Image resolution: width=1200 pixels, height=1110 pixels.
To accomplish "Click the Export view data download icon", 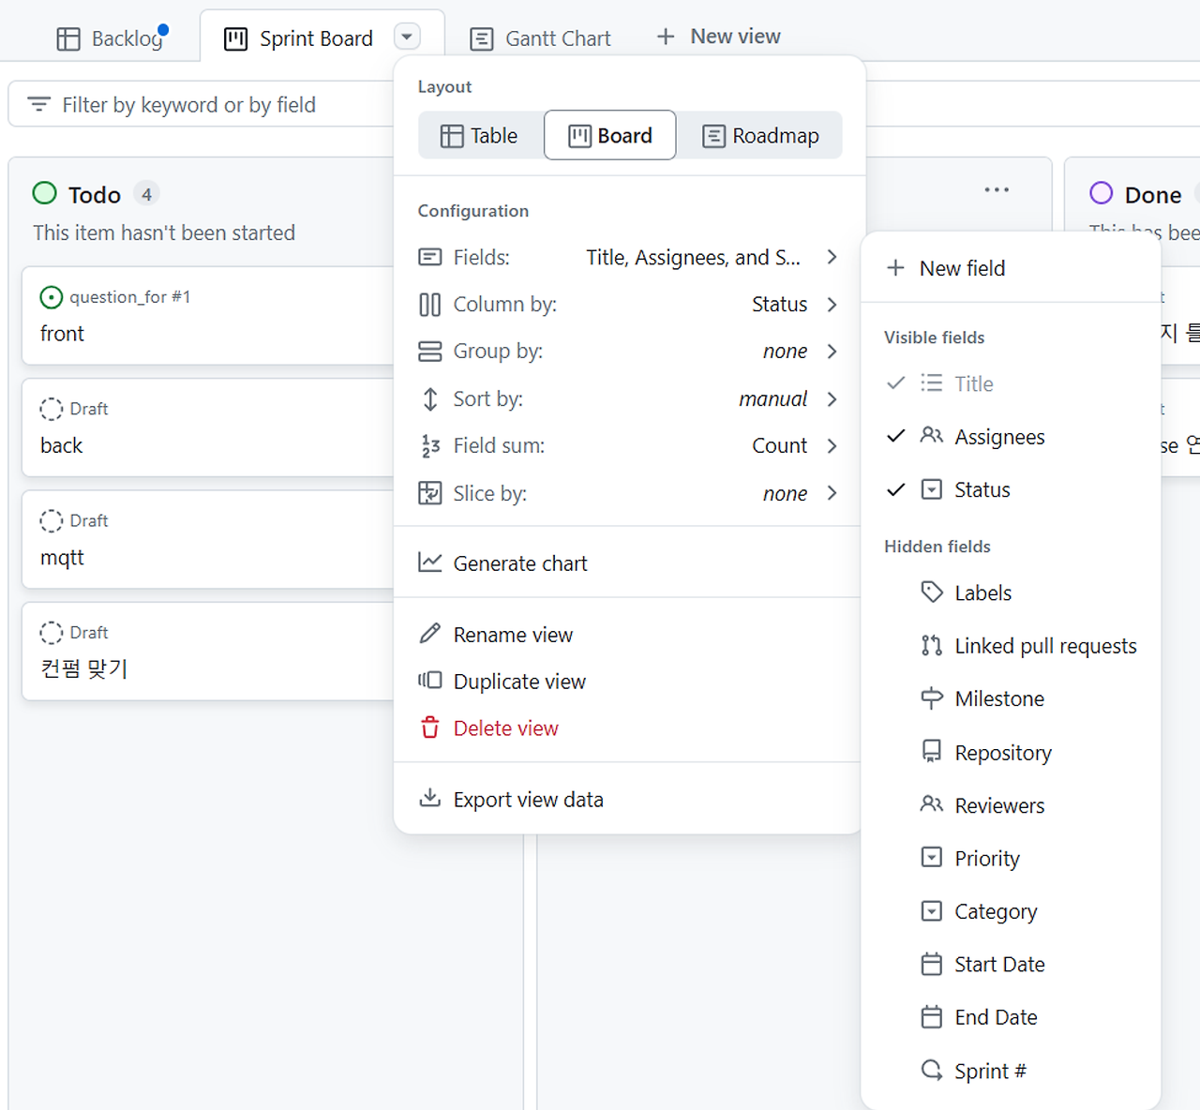I will click(x=430, y=798).
